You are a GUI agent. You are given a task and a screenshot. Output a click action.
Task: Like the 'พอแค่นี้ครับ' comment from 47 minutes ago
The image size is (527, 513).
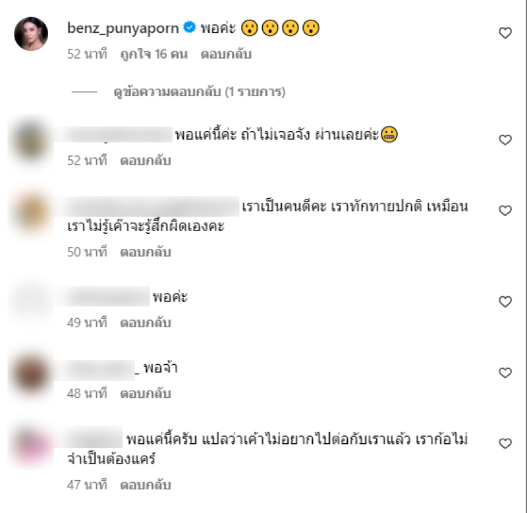(505, 444)
